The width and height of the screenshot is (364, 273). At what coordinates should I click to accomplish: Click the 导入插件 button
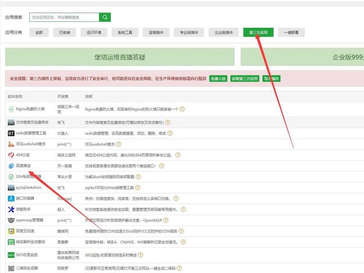pos(271,79)
